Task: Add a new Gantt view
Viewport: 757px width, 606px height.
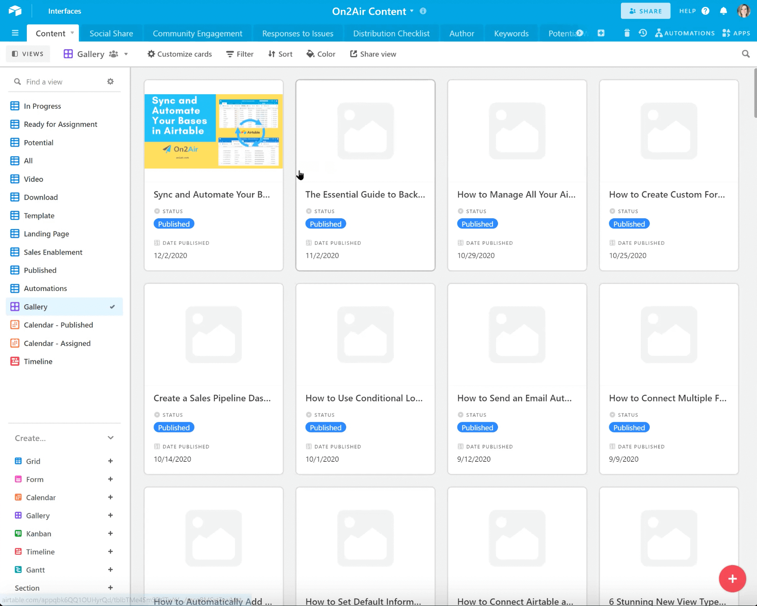Action: click(110, 570)
